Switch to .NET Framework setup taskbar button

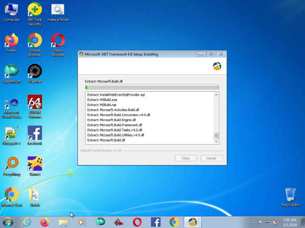tap(193, 222)
